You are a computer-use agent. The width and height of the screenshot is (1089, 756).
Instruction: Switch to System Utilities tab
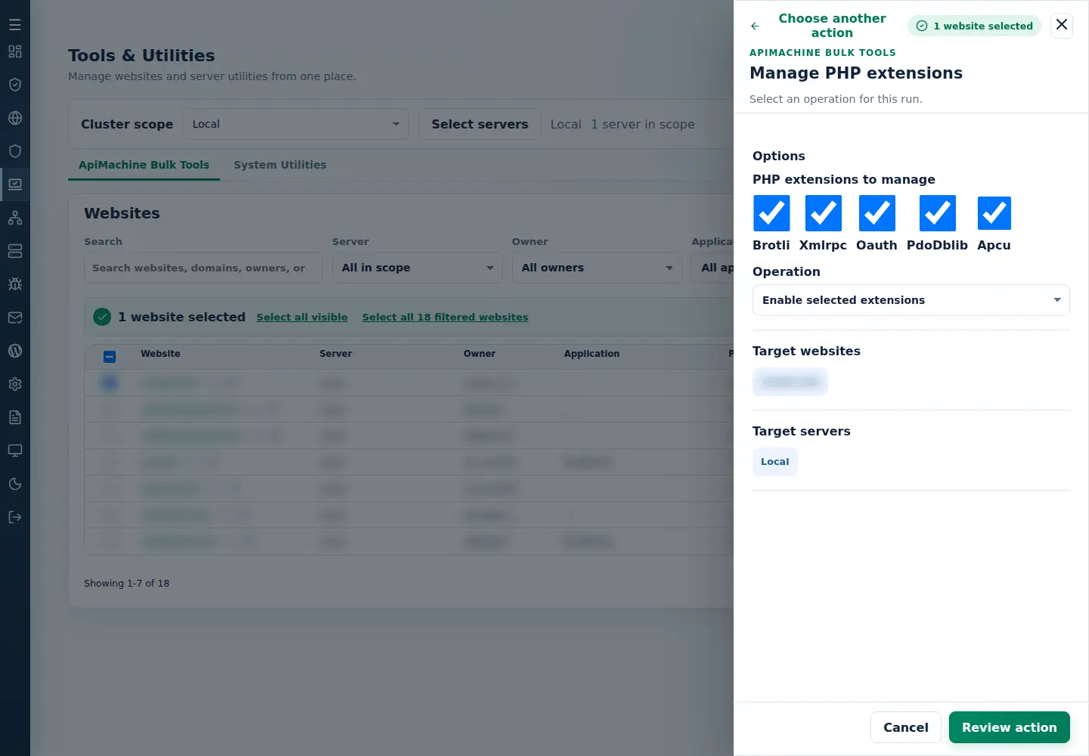280,165
